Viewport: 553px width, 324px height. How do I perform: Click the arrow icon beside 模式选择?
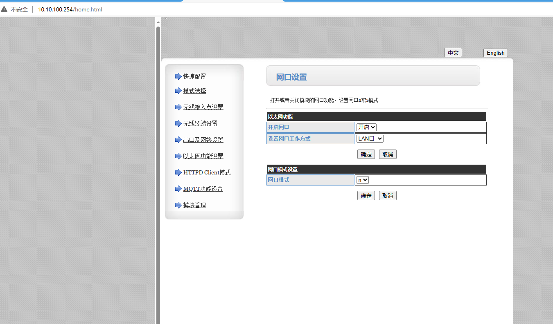coord(178,91)
